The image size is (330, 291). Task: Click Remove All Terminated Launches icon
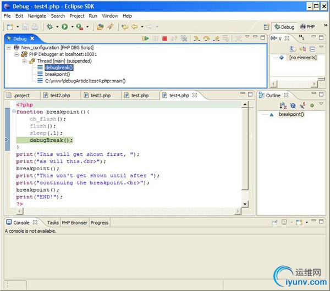pos(184,38)
